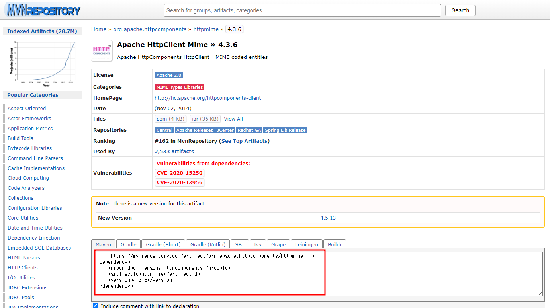Click the Search button
Screen dimensions: 550x308
click(460, 10)
